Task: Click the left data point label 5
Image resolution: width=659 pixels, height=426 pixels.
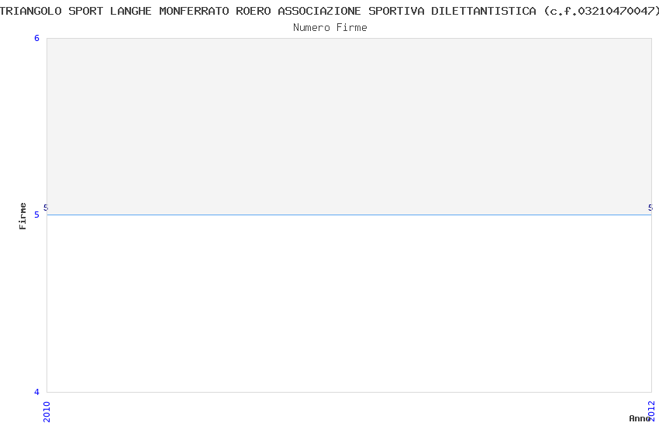Action: pyautogui.click(x=46, y=208)
